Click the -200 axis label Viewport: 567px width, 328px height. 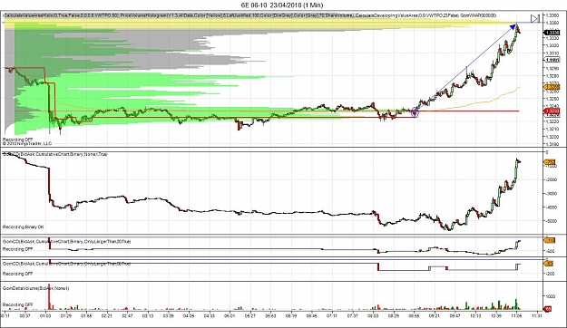click(x=550, y=274)
